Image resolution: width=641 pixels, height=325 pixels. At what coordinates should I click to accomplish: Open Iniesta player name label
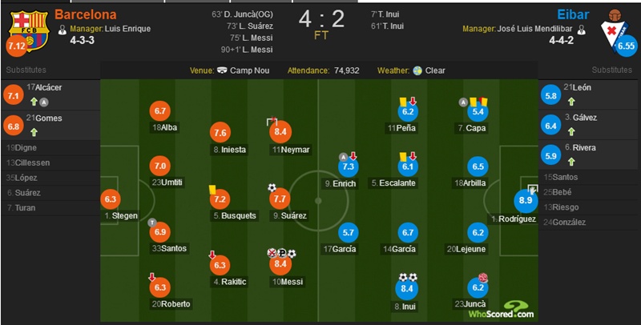point(230,150)
